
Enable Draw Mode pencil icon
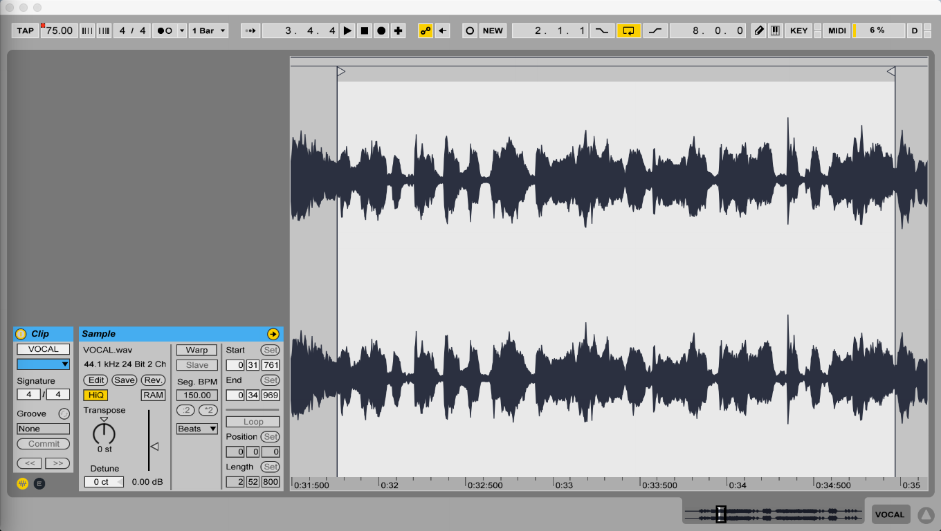[x=759, y=30]
